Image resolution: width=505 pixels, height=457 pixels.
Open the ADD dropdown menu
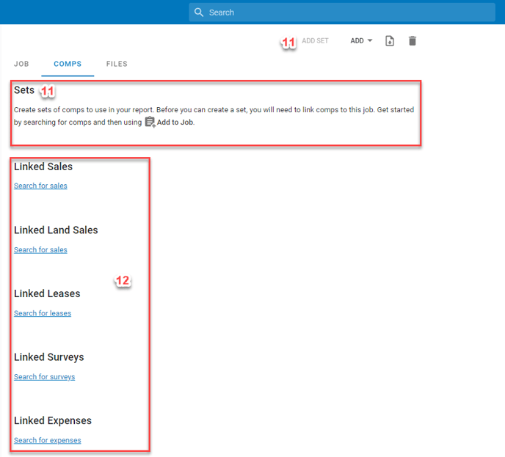pos(361,41)
